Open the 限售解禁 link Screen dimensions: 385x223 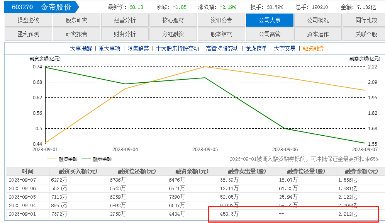(x=138, y=49)
